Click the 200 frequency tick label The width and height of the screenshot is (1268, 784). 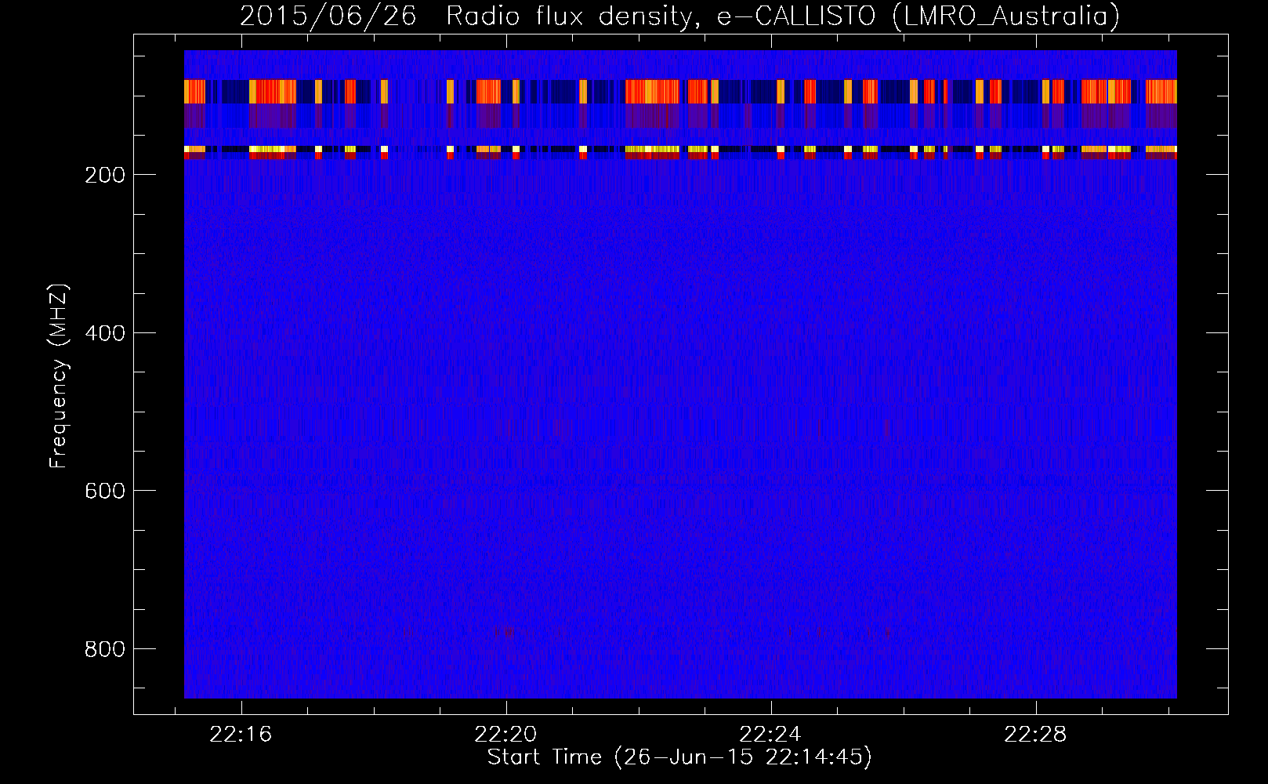click(x=104, y=175)
